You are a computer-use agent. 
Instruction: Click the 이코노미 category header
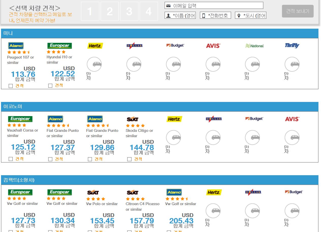click(x=160, y=107)
